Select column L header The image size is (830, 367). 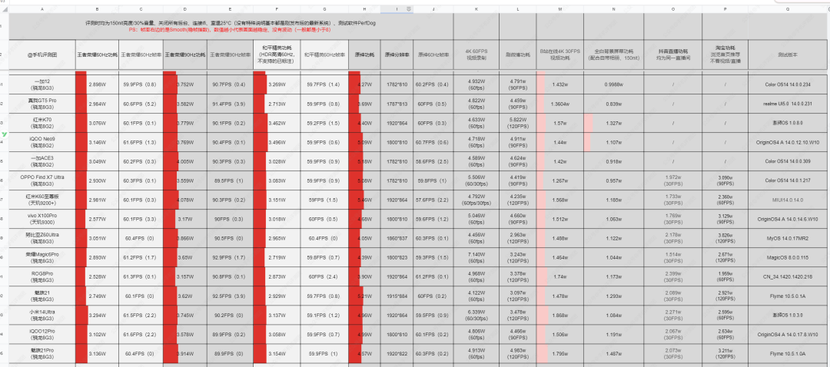click(x=517, y=9)
